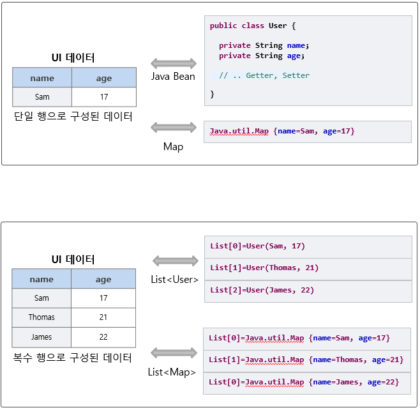Click the Map row with name=James, age=22
This screenshot has width=420, height=410.
click(x=306, y=382)
